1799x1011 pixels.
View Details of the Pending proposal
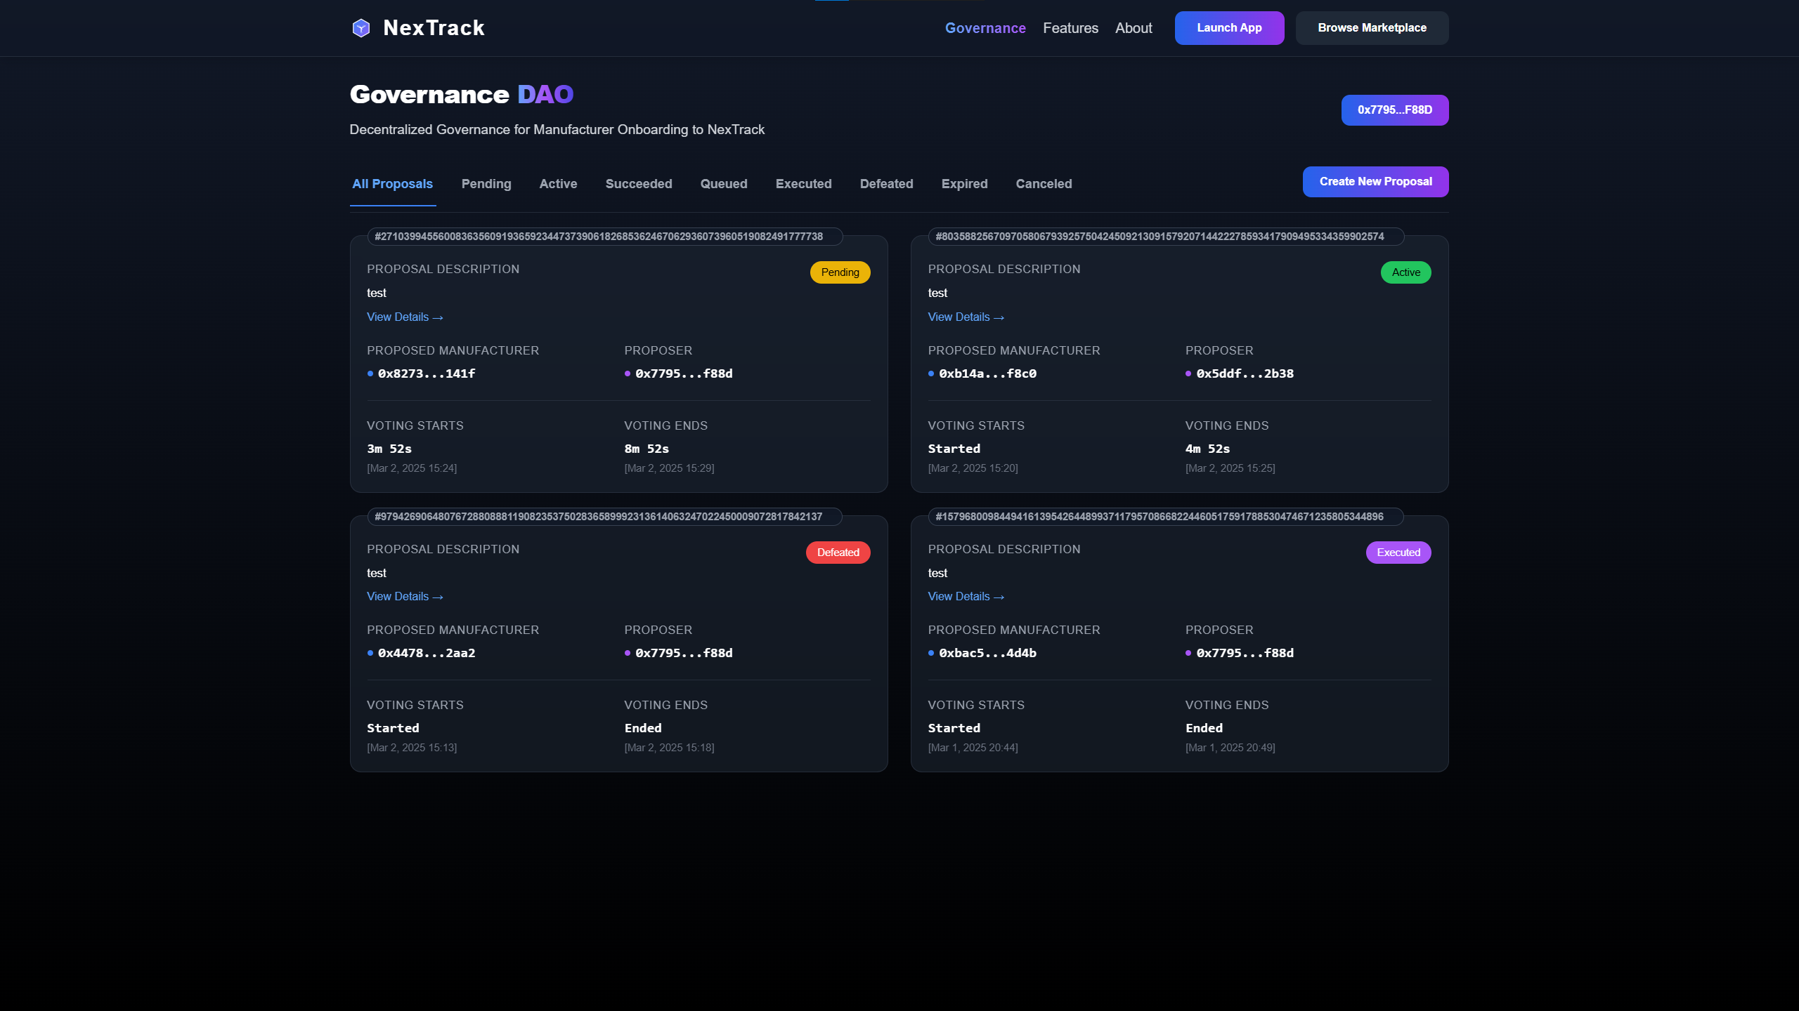[404, 317]
